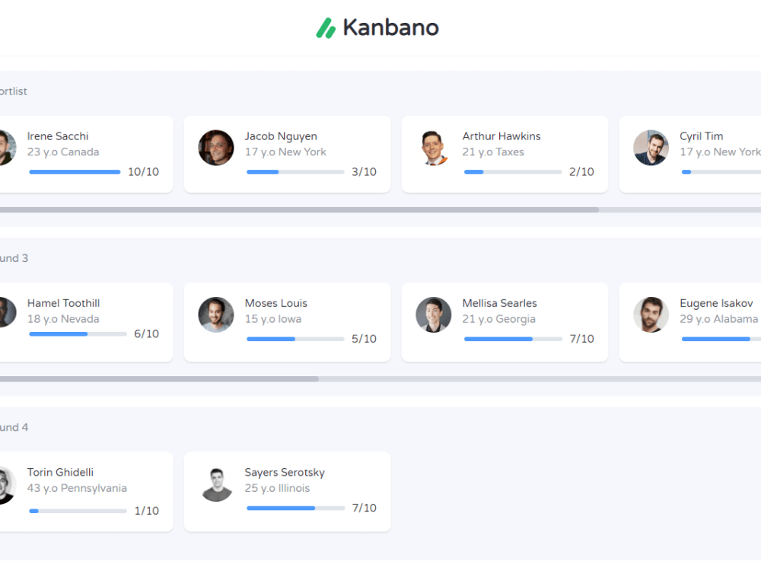Click the '1/10' score on Torin's card
Screen dimensions: 761x571
pyautogui.click(x=147, y=511)
